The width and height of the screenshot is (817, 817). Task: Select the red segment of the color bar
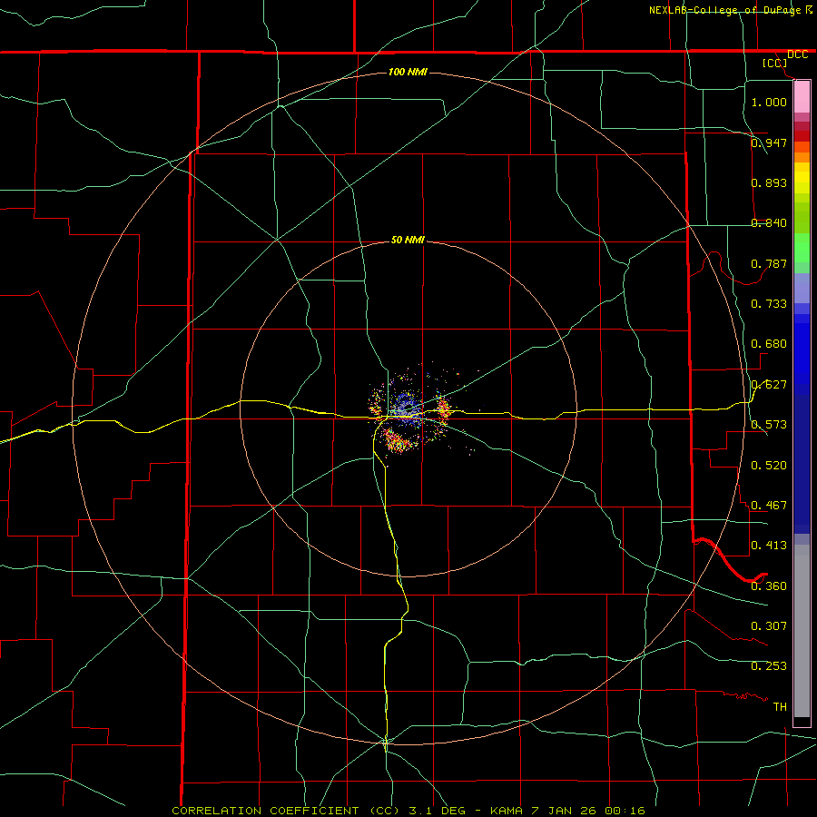802,135
